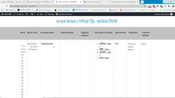The width and height of the screenshot is (175, 98).
Task: Click the পুঁটি ( 1KG ) fish item
Action: [104, 50]
